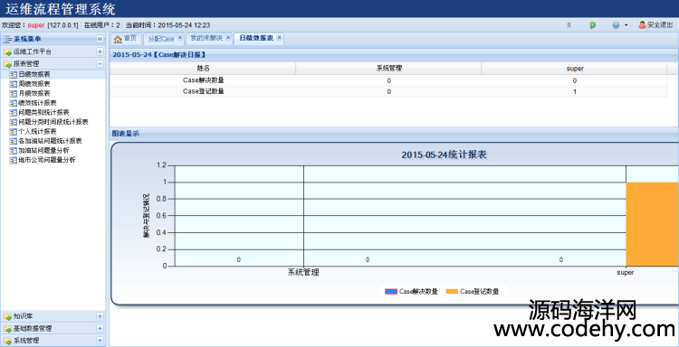Screen dimensions: 679x347
Task: Open 周绩效报表 in the tree
Action: pos(34,84)
